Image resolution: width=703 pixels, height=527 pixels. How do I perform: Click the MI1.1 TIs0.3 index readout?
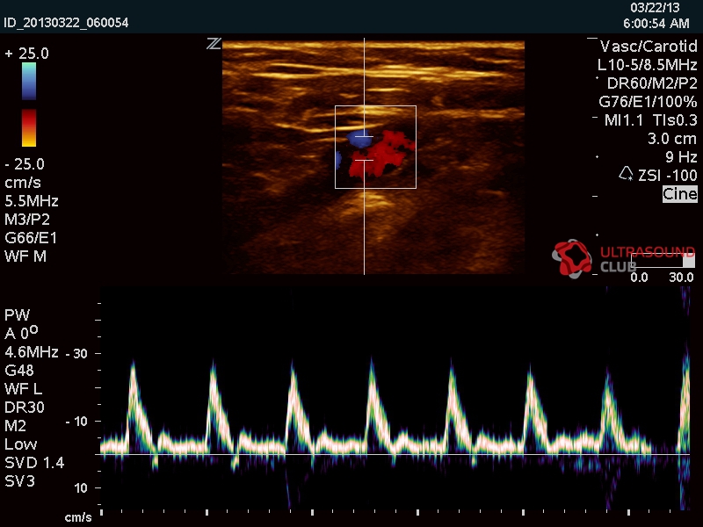[x=650, y=120]
